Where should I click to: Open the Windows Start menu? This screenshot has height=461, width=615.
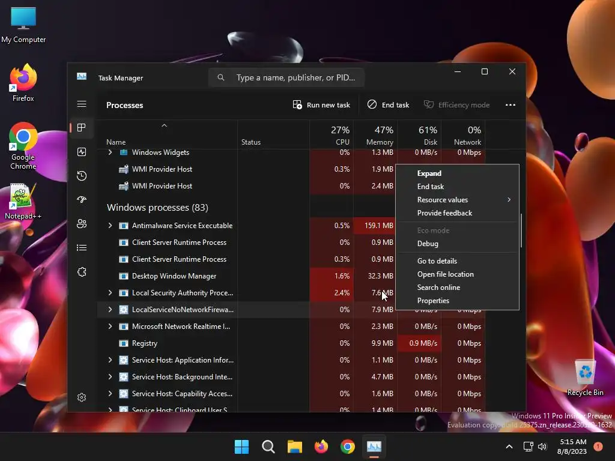[x=241, y=447]
